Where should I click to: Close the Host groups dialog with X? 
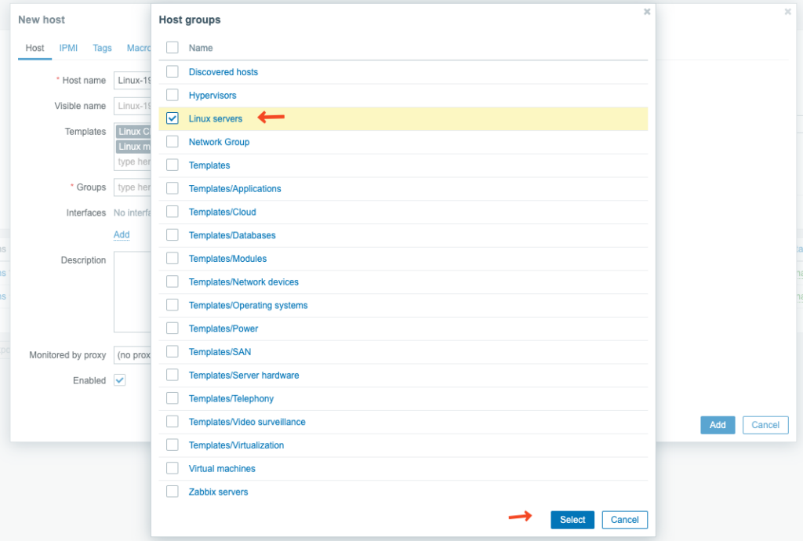(x=647, y=12)
